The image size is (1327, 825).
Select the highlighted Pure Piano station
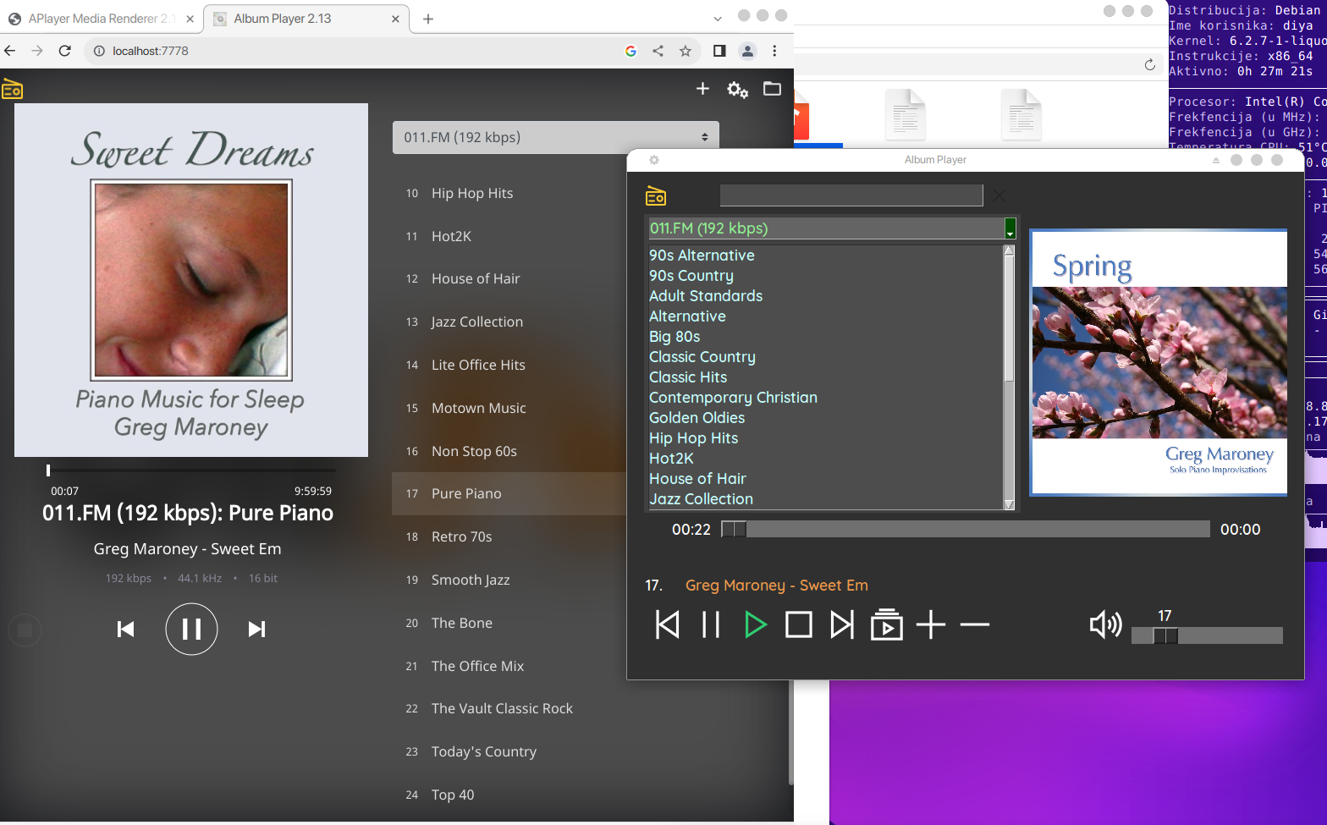coord(509,493)
